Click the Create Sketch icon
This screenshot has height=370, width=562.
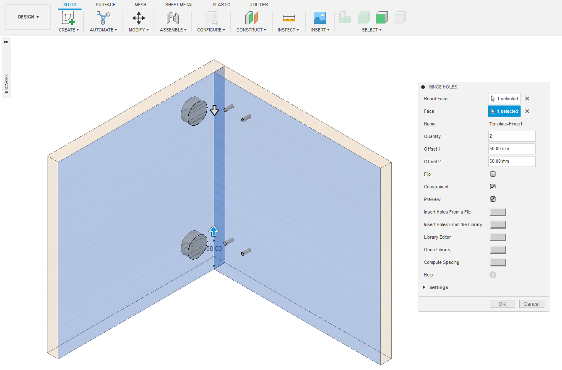(x=68, y=18)
